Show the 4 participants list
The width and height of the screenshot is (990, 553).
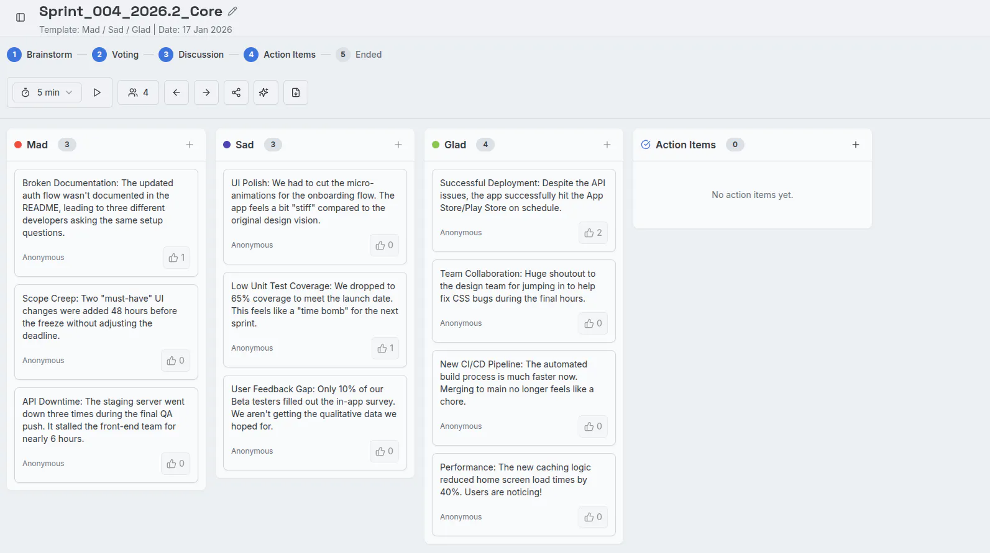coord(138,92)
